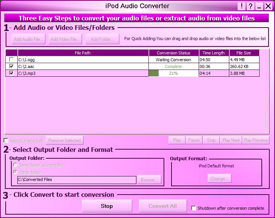This screenshot has height=218, width=275.
Task: Click the Conversion Status column header
Action: click(174, 53)
